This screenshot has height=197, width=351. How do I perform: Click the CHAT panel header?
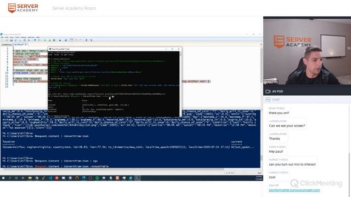(307, 100)
